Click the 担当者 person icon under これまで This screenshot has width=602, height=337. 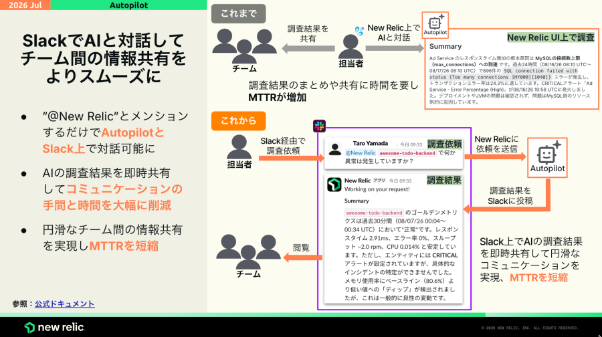[x=350, y=46]
